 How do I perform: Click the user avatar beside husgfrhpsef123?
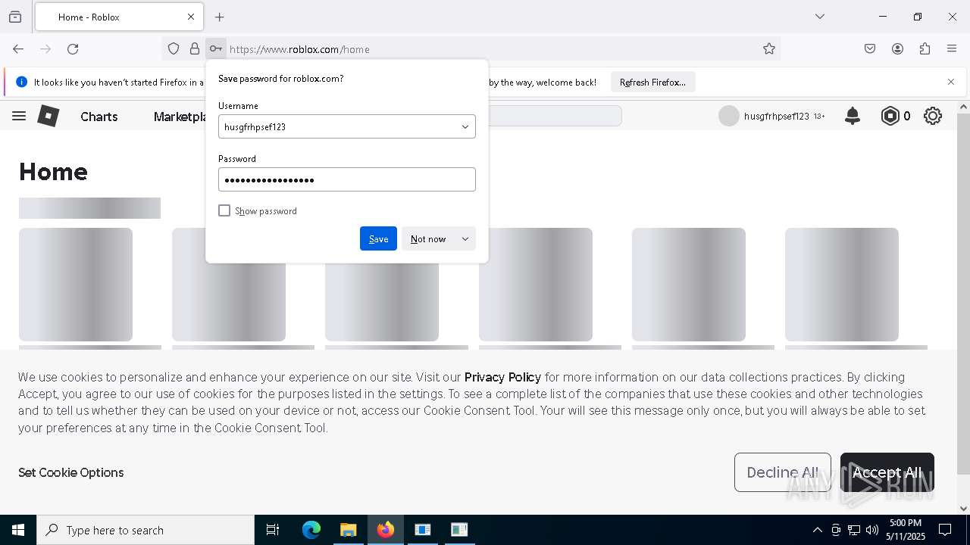click(x=728, y=116)
